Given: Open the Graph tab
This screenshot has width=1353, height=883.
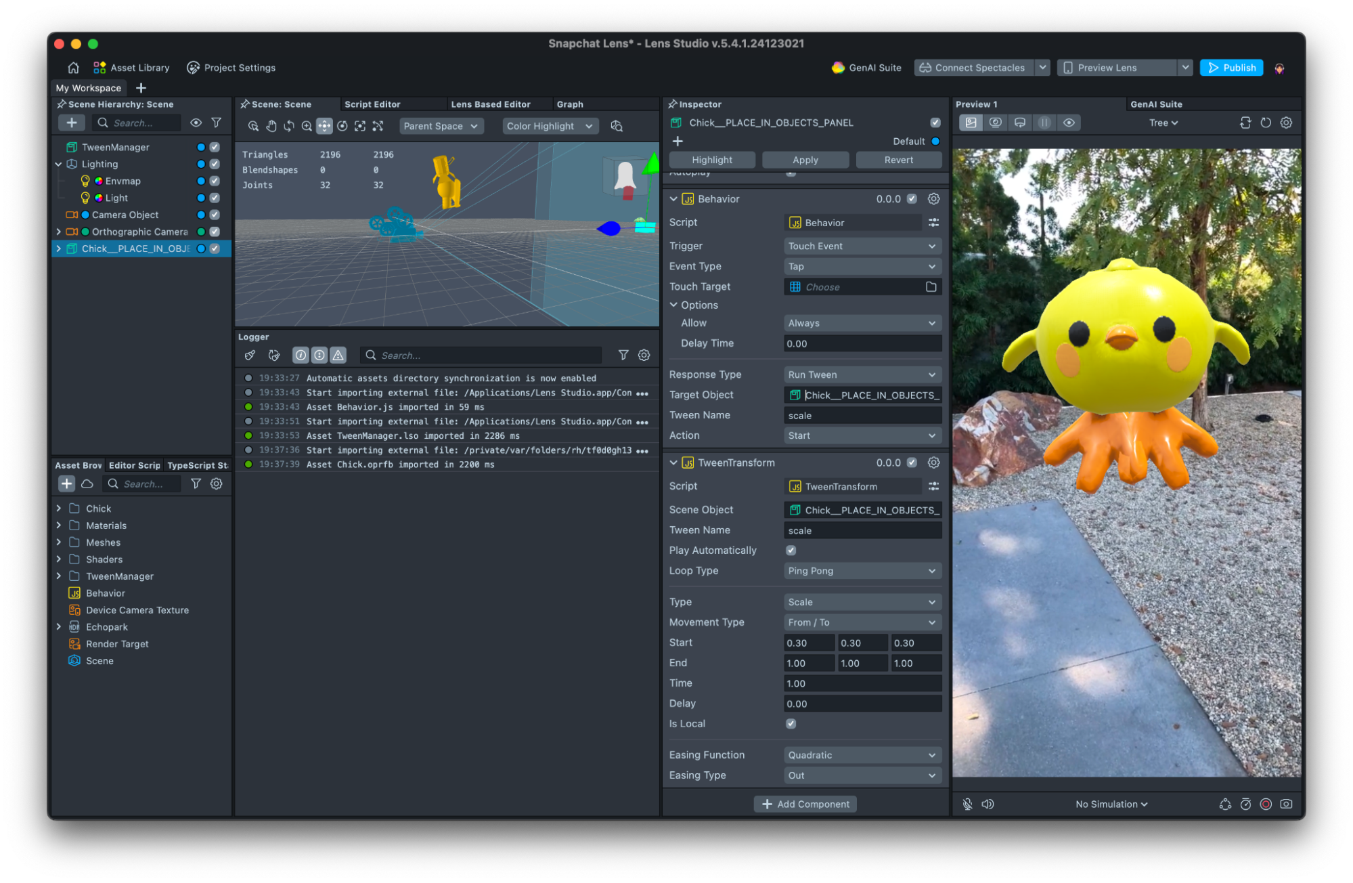Looking at the screenshot, I should (569, 104).
